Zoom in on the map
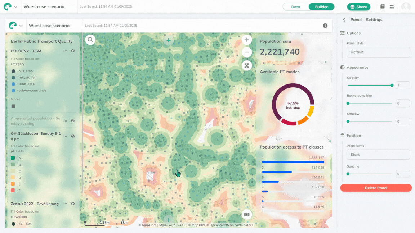The image size is (415, 233). [247, 40]
